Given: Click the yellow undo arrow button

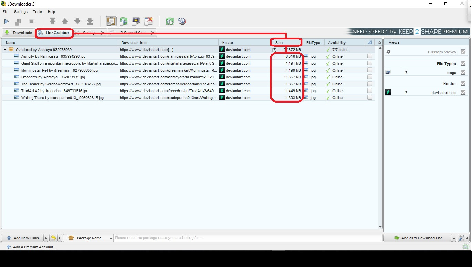Looking at the screenshot, I should pos(53,238).
